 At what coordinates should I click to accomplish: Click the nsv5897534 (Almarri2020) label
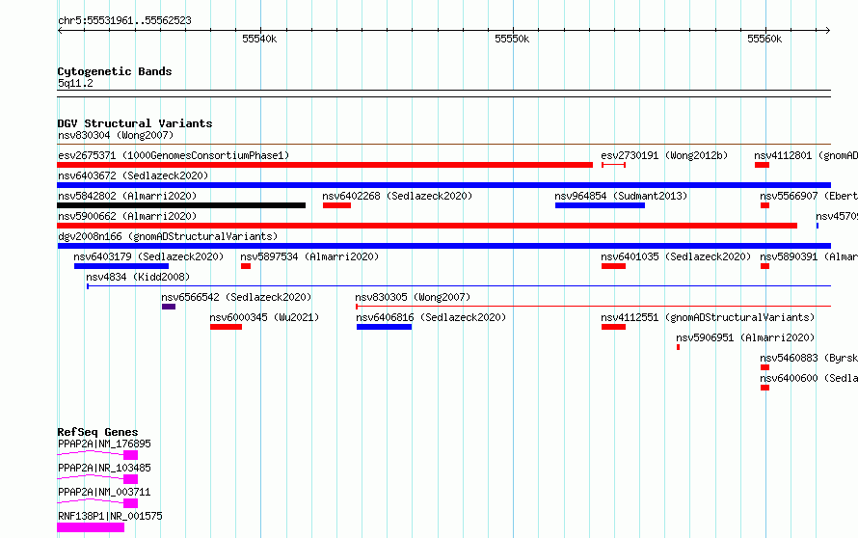[309, 256]
